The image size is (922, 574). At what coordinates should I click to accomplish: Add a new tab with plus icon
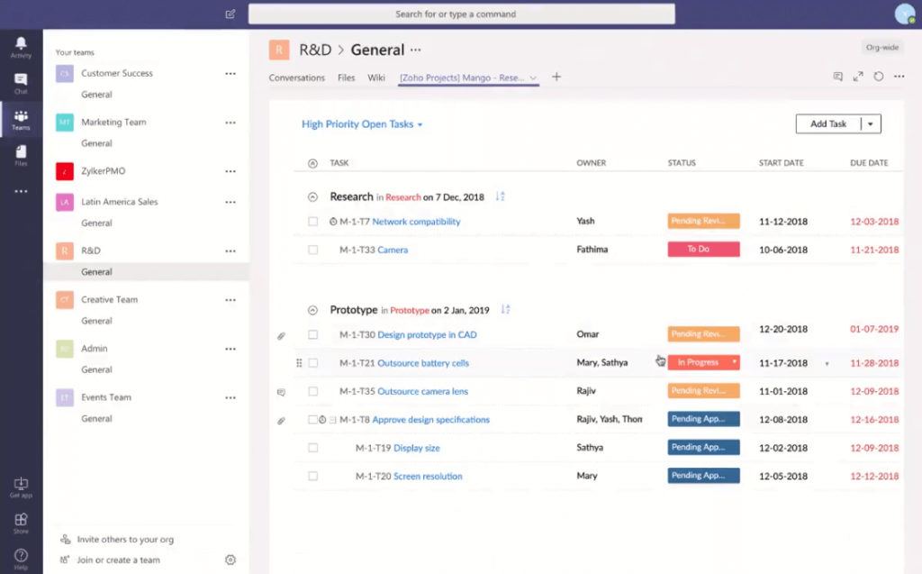pos(556,77)
